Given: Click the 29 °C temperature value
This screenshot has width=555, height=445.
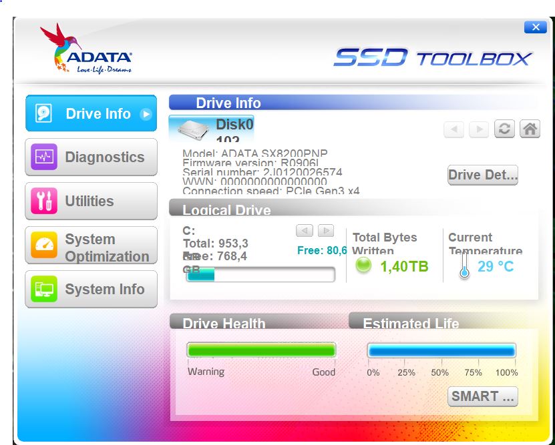Looking at the screenshot, I should [x=496, y=266].
